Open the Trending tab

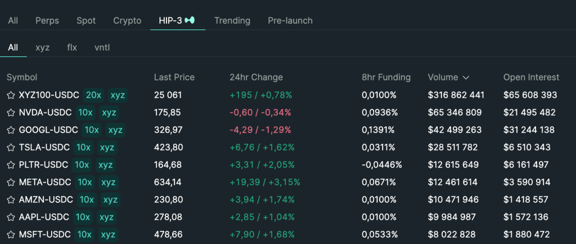pos(232,20)
